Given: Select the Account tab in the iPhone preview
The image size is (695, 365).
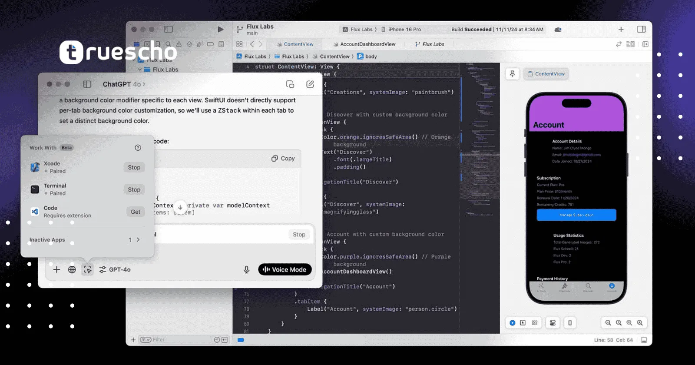Looking at the screenshot, I should pos(612,287).
